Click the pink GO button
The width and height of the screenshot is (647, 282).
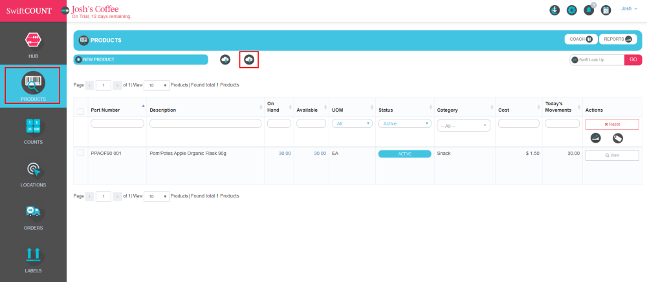click(x=633, y=60)
